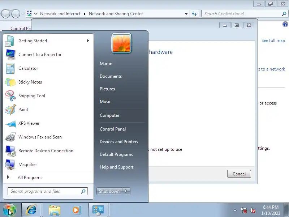289x217 pixels.
Task: Expand arrow after Network and Internet breadcrumb
Action: tap(85, 14)
